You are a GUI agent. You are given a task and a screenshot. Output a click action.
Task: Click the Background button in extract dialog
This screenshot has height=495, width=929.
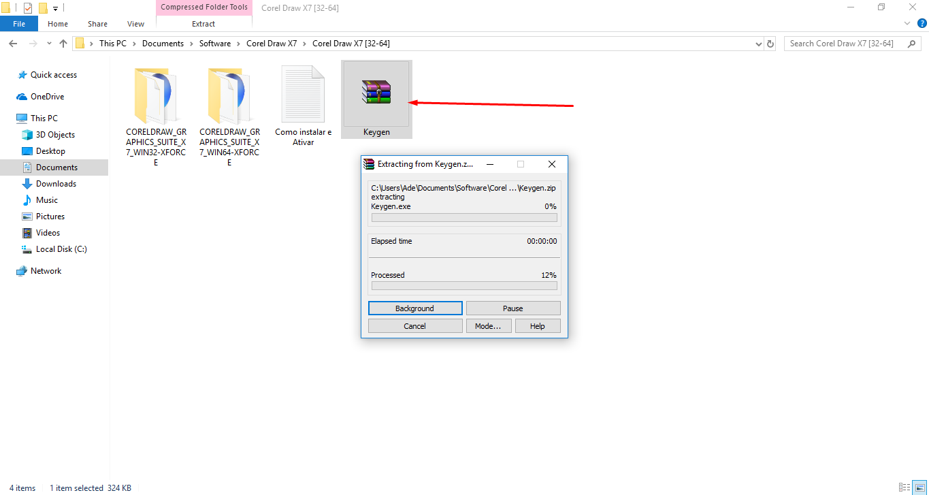[415, 308]
